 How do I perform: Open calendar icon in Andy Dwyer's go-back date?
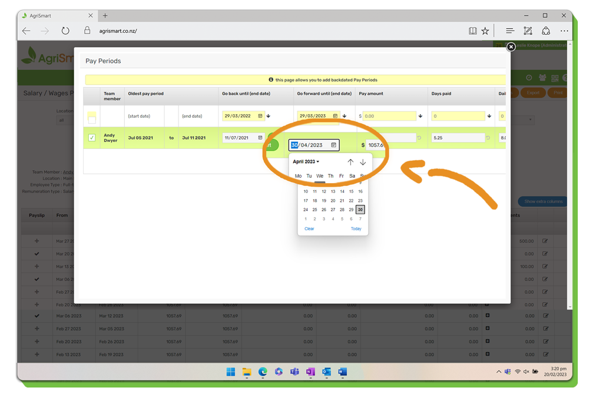(260, 138)
